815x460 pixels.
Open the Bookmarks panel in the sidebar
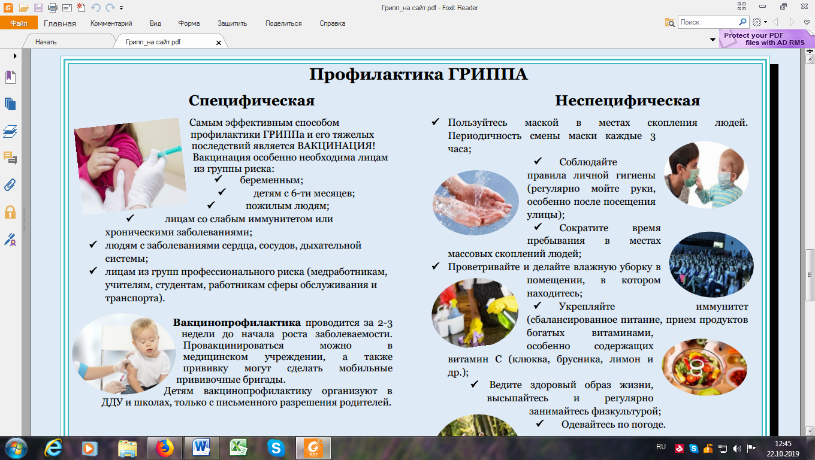[x=10, y=77]
